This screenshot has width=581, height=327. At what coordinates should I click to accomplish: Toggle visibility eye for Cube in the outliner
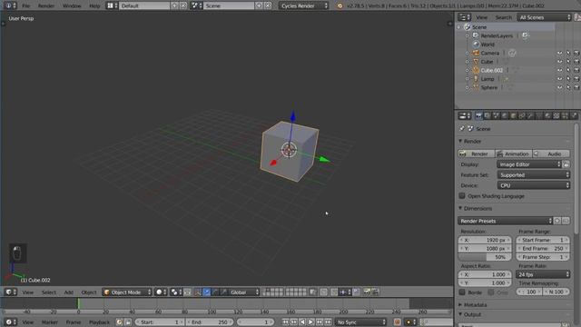tap(559, 62)
